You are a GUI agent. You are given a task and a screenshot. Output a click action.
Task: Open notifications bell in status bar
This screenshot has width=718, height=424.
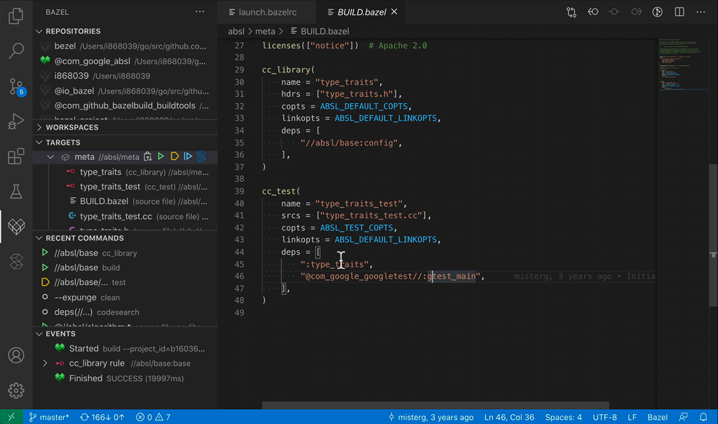coord(703,417)
